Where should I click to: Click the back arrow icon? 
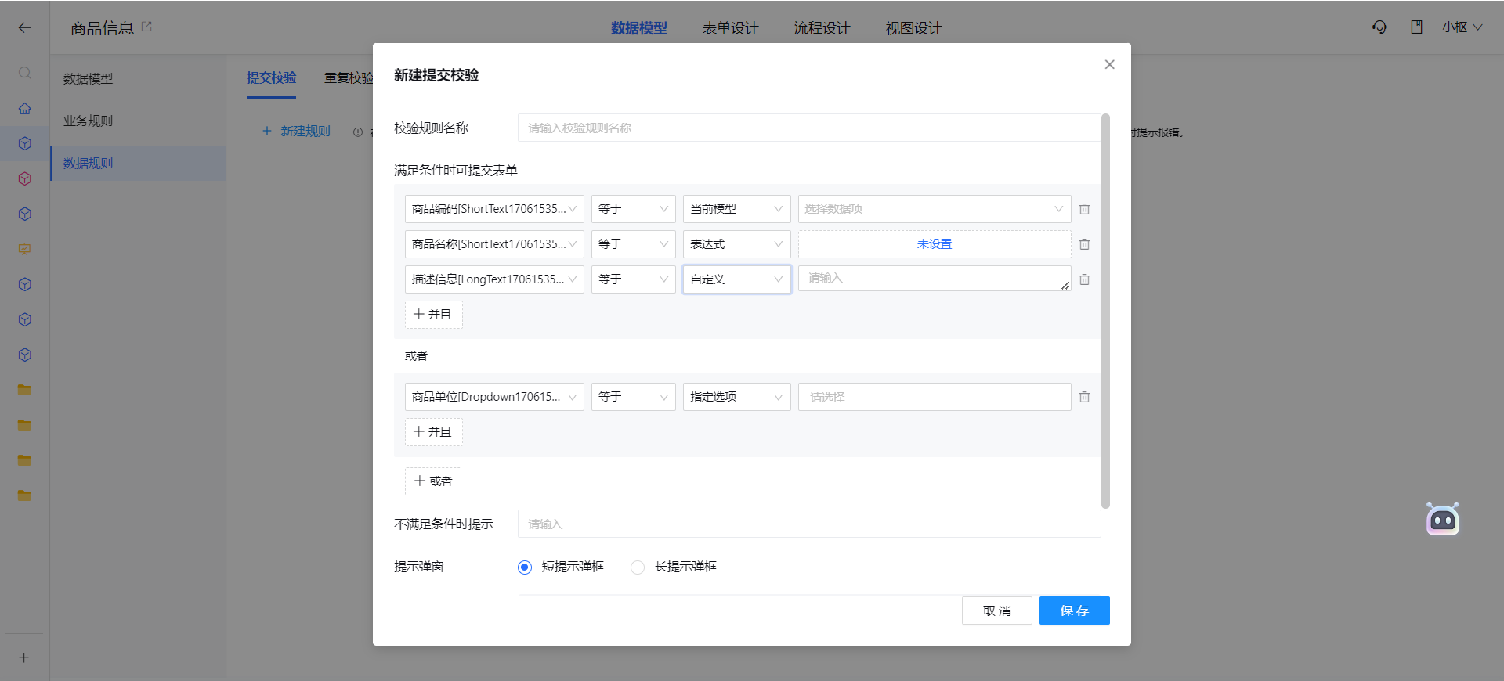pos(24,27)
